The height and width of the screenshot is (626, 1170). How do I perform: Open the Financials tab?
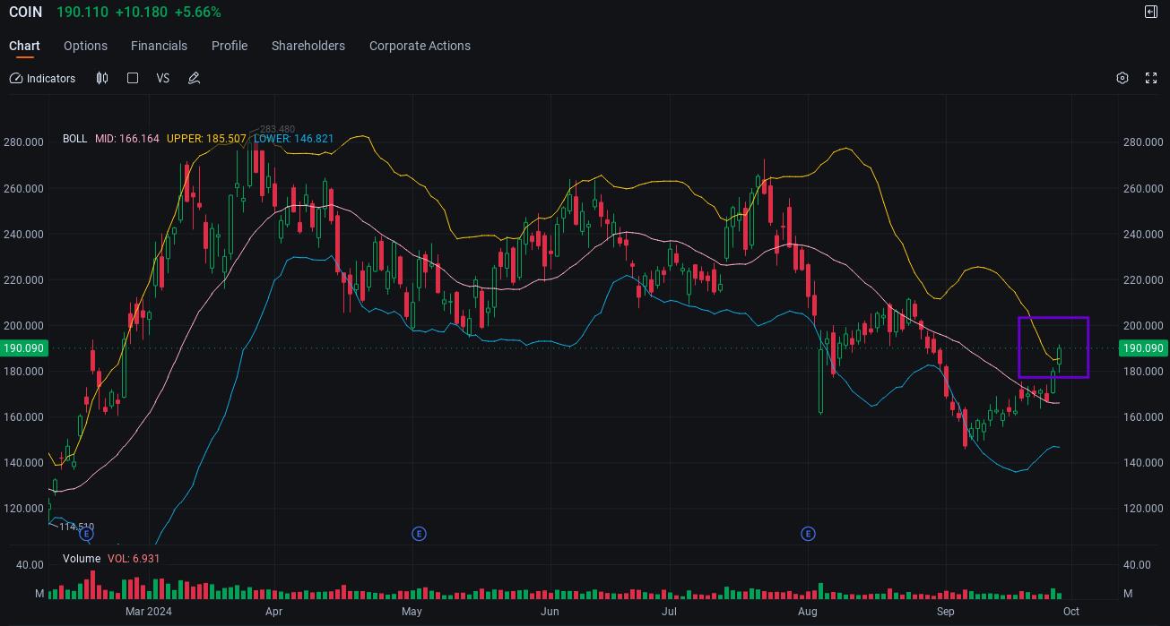pos(159,46)
